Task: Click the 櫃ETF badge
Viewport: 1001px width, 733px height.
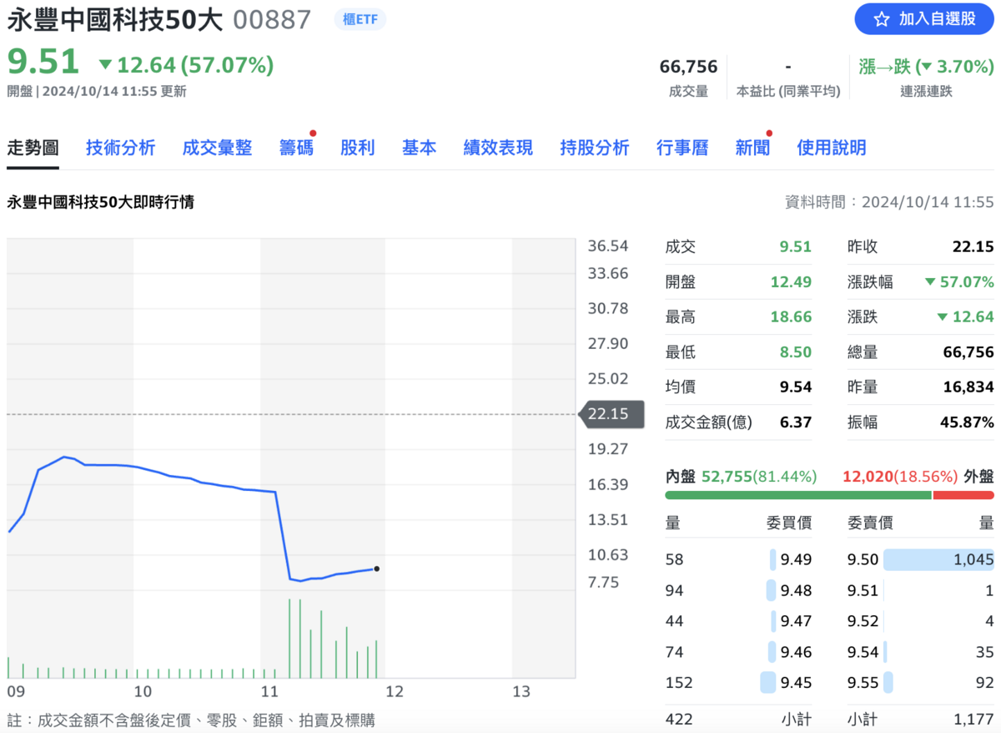Action: tap(360, 19)
